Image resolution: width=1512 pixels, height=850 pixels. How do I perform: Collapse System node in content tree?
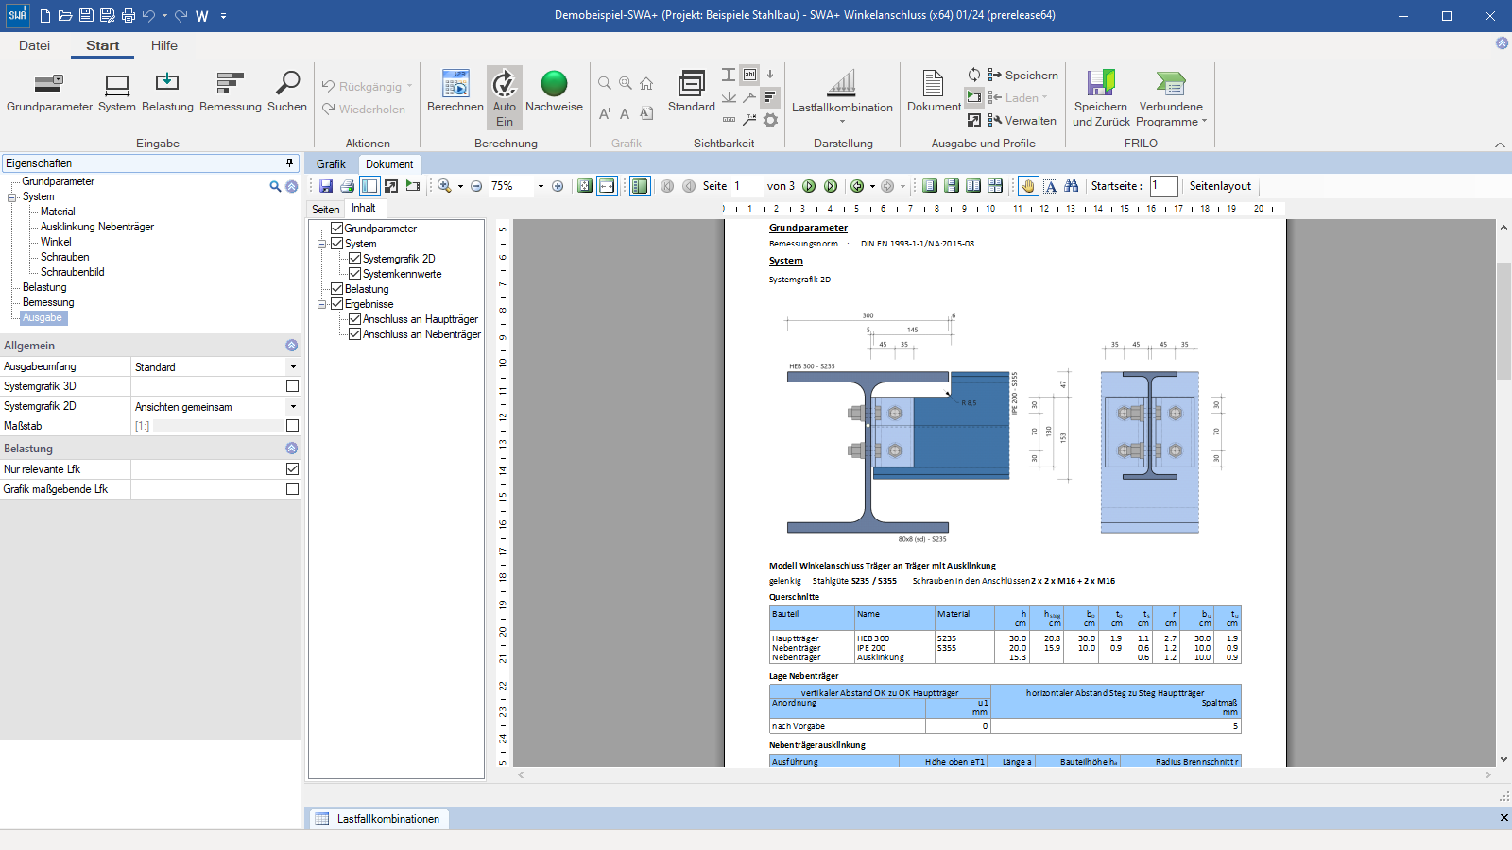322,244
